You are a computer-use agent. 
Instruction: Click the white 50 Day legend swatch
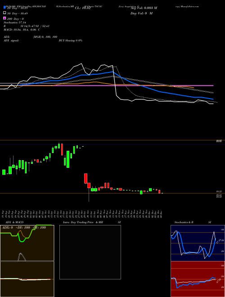[x=4, y=13]
